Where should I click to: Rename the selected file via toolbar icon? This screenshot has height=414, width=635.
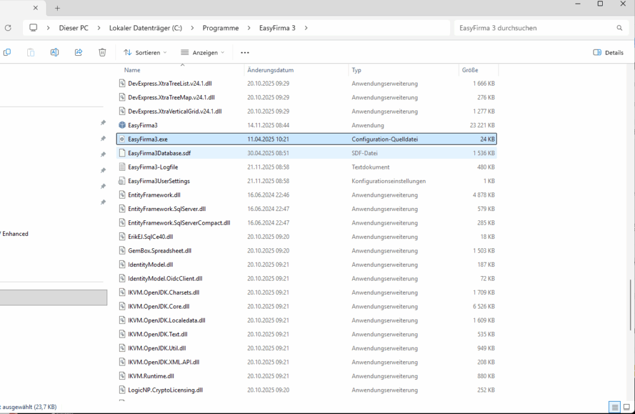tap(54, 52)
